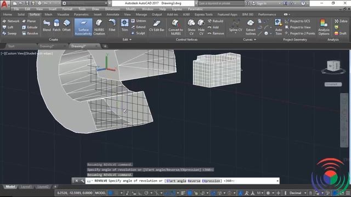Screen dimensions: 351x197
Task: Open the Visualize ribbon tab
Action: pyautogui.click(x=63, y=14)
